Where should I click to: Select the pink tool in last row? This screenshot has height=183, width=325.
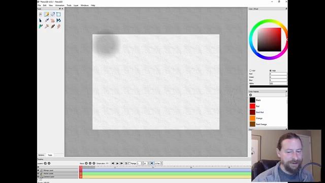click(59, 26)
